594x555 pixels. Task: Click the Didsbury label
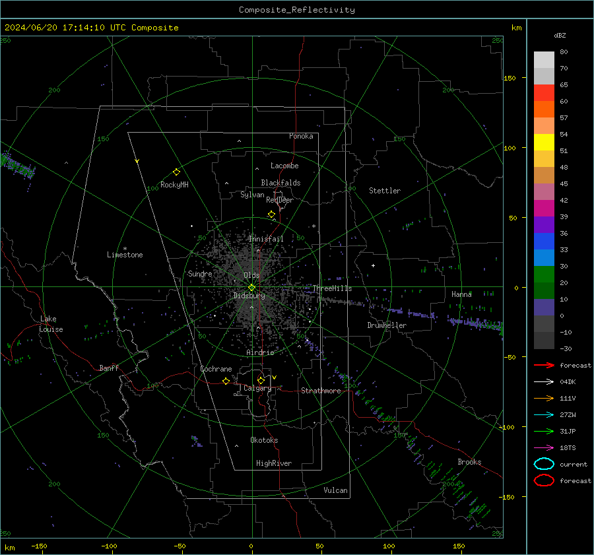[x=249, y=296]
